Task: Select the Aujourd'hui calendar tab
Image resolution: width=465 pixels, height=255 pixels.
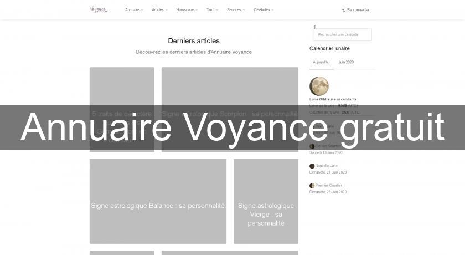Action: 322,62
